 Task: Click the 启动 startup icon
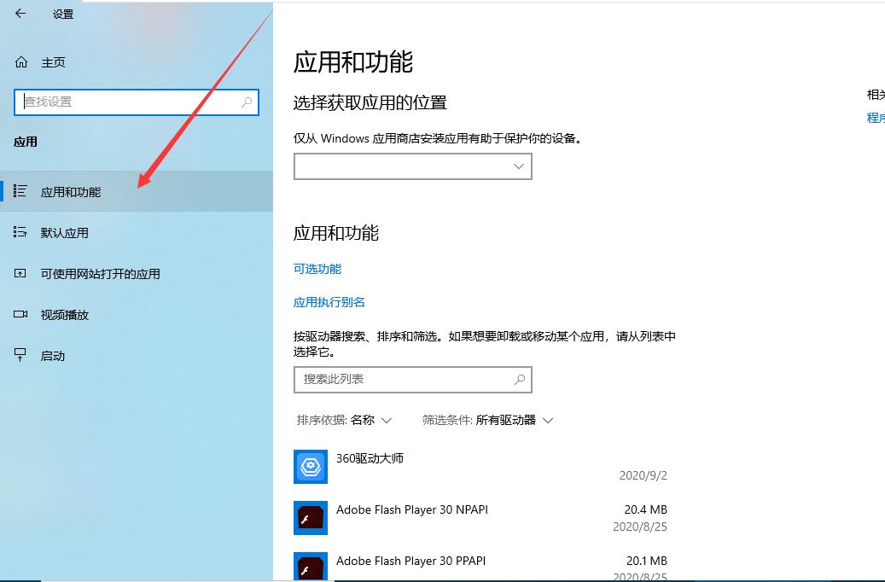pos(21,356)
